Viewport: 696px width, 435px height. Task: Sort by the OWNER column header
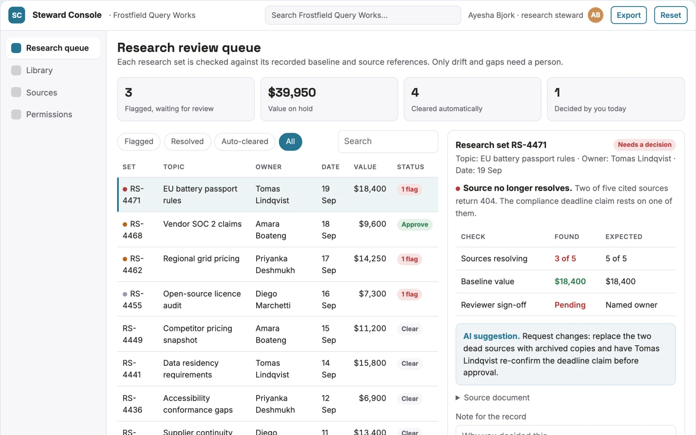[x=268, y=167]
